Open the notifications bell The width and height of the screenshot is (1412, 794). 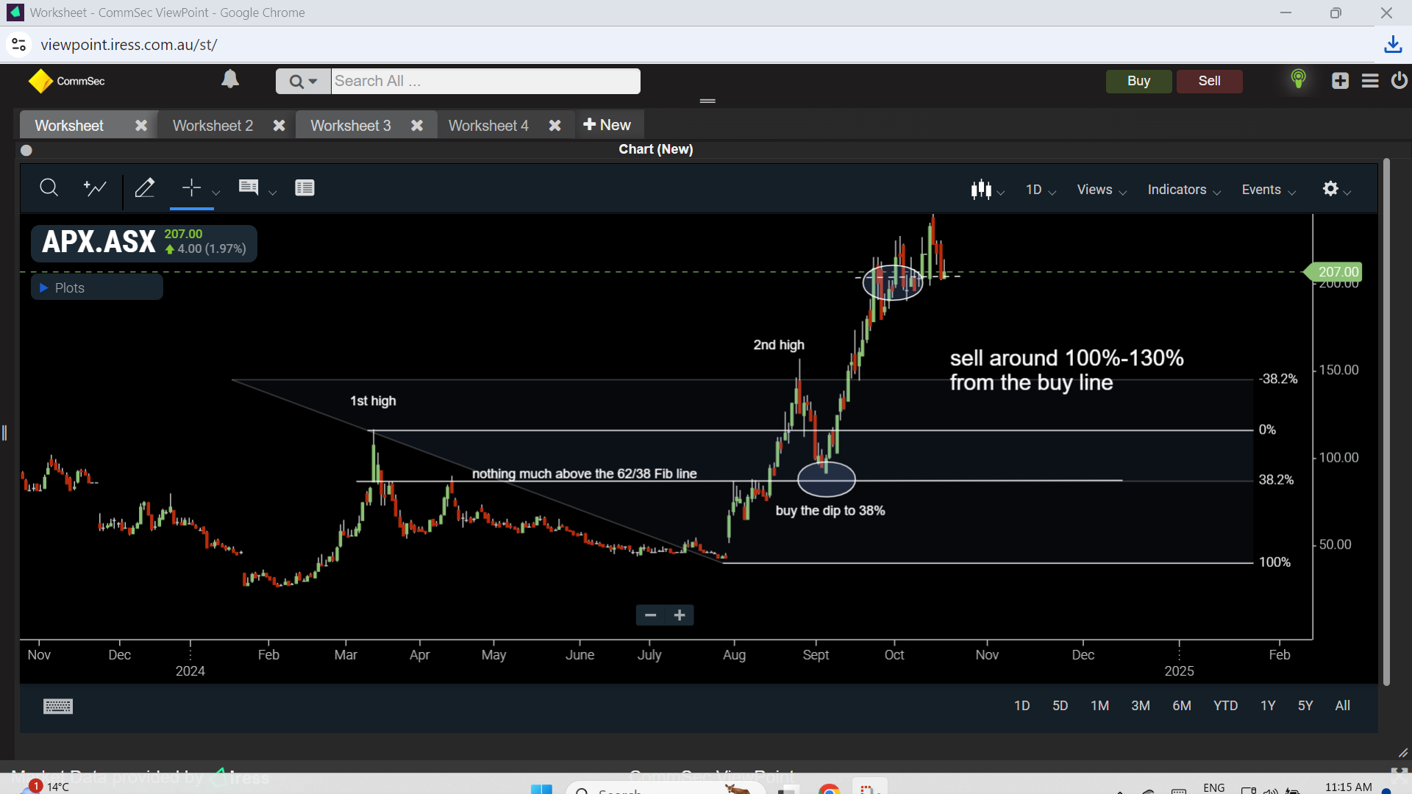[230, 79]
